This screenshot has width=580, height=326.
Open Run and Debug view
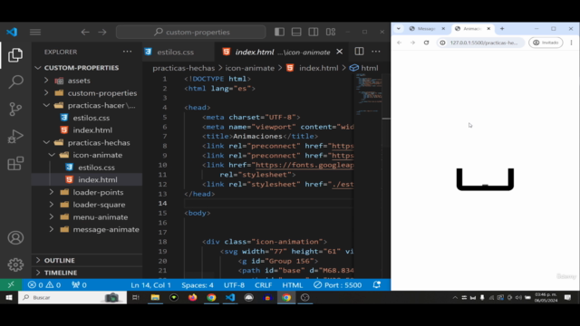(x=15, y=136)
